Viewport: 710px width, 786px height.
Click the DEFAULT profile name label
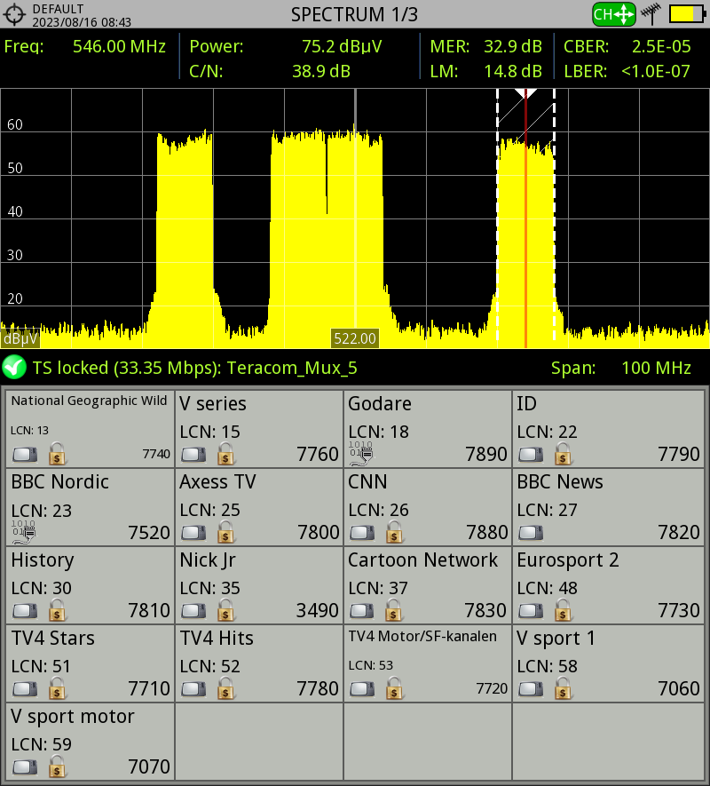(x=58, y=9)
